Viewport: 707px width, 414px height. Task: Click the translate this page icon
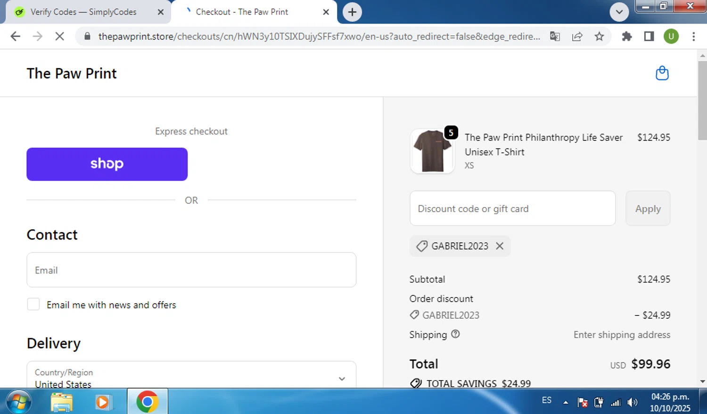coord(555,36)
